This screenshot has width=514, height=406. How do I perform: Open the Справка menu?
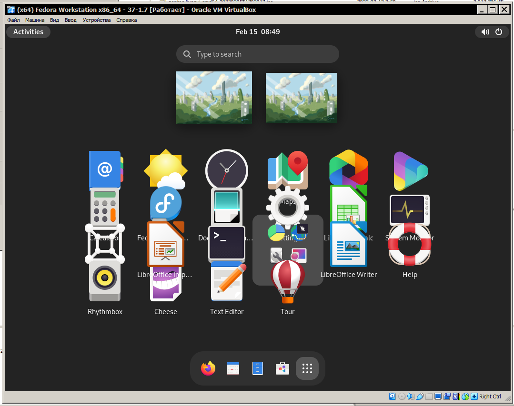point(127,20)
